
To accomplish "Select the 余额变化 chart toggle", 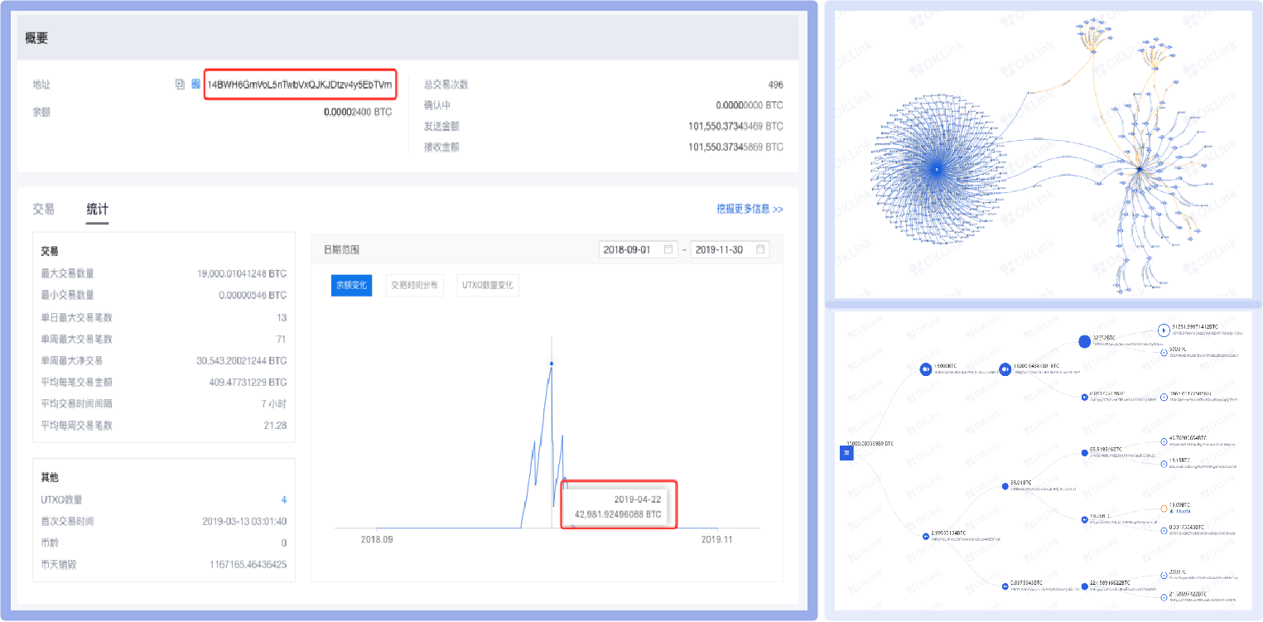I will (351, 285).
